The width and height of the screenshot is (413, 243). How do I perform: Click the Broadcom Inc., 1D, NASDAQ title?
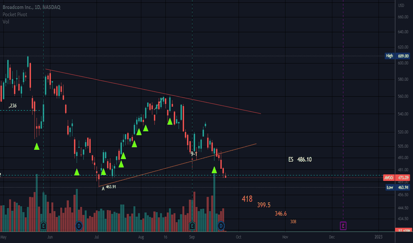click(x=31, y=7)
